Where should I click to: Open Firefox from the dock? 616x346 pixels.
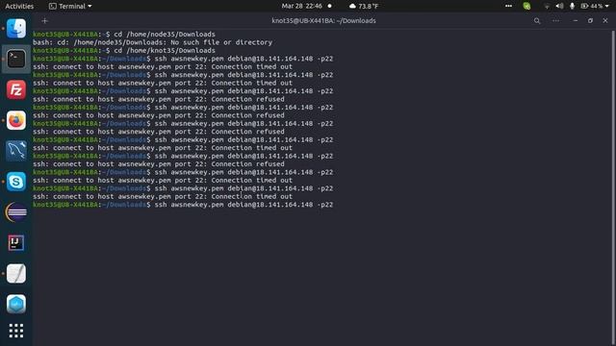16,120
